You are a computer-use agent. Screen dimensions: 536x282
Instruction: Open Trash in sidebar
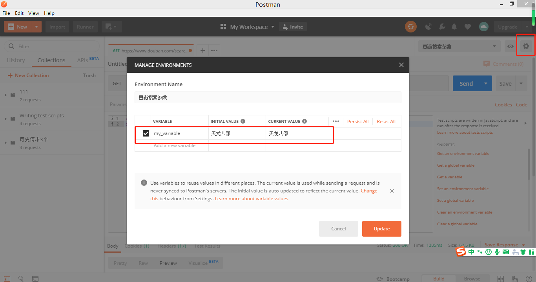89,75
